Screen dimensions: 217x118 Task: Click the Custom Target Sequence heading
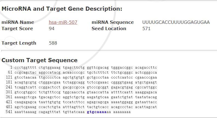pos(39,60)
